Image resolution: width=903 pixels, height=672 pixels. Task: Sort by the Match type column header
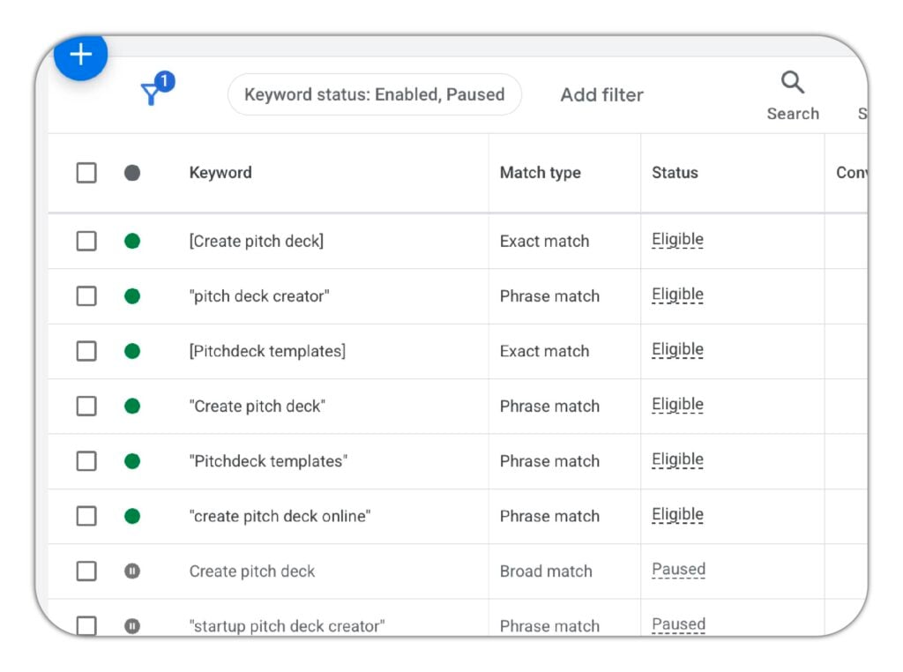[x=540, y=173]
